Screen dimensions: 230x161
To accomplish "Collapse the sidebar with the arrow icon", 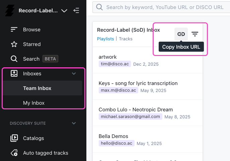I will point(76,11).
